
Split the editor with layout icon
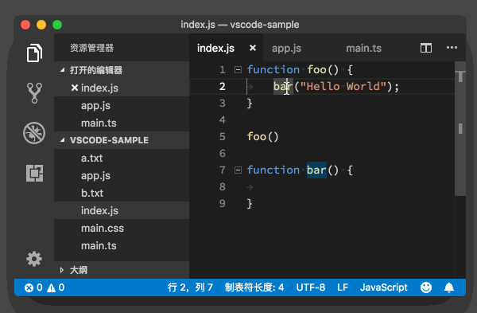426,48
